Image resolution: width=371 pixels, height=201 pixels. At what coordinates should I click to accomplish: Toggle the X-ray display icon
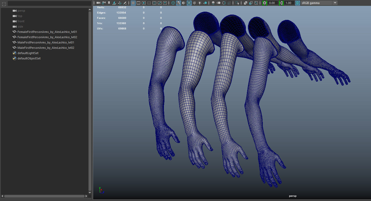pos(246,3)
